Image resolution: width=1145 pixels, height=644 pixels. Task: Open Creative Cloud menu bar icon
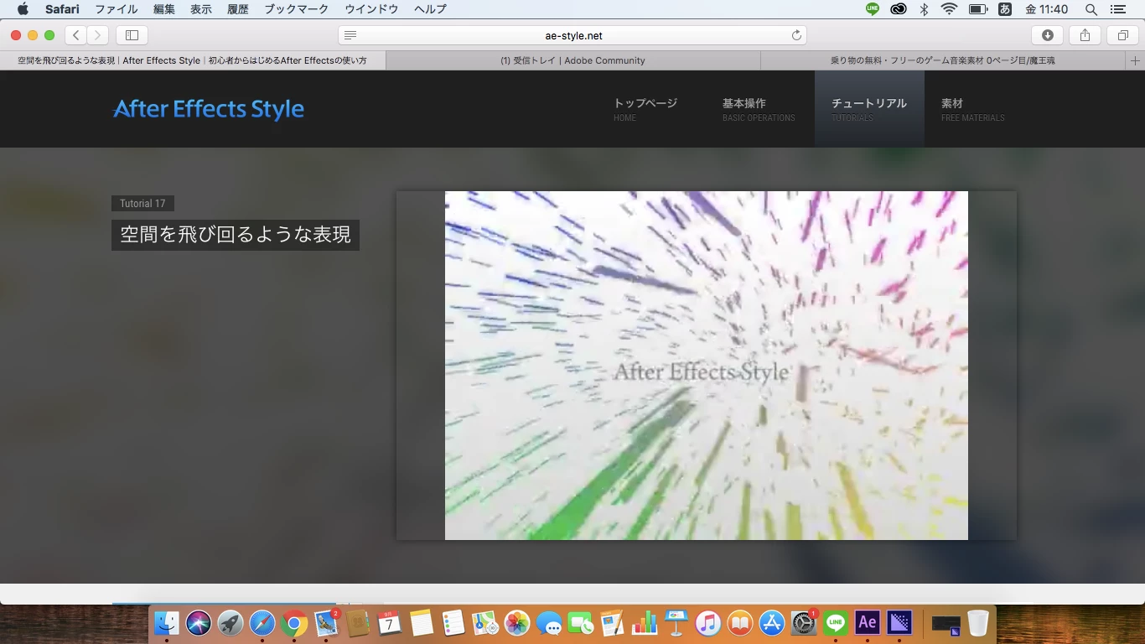click(x=898, y=9)
